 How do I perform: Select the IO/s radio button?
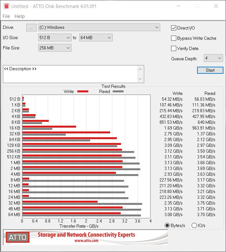194,225
